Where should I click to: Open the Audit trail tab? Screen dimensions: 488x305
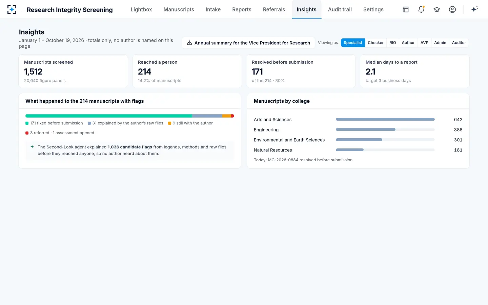click(x=340, y=9)
